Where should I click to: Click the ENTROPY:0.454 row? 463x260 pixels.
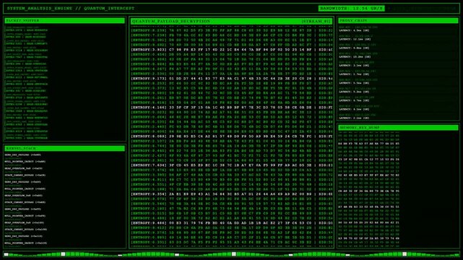click(x=232, y=54)
